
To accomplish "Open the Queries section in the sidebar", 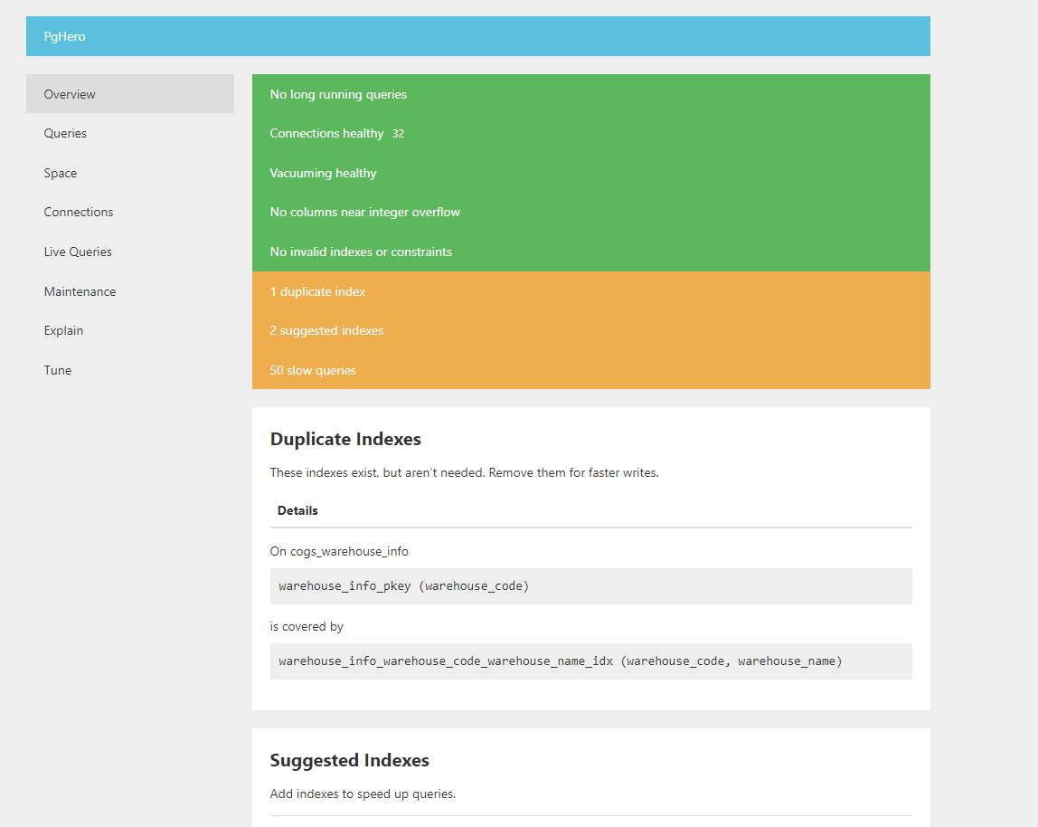I will click(x=65, y=133).
